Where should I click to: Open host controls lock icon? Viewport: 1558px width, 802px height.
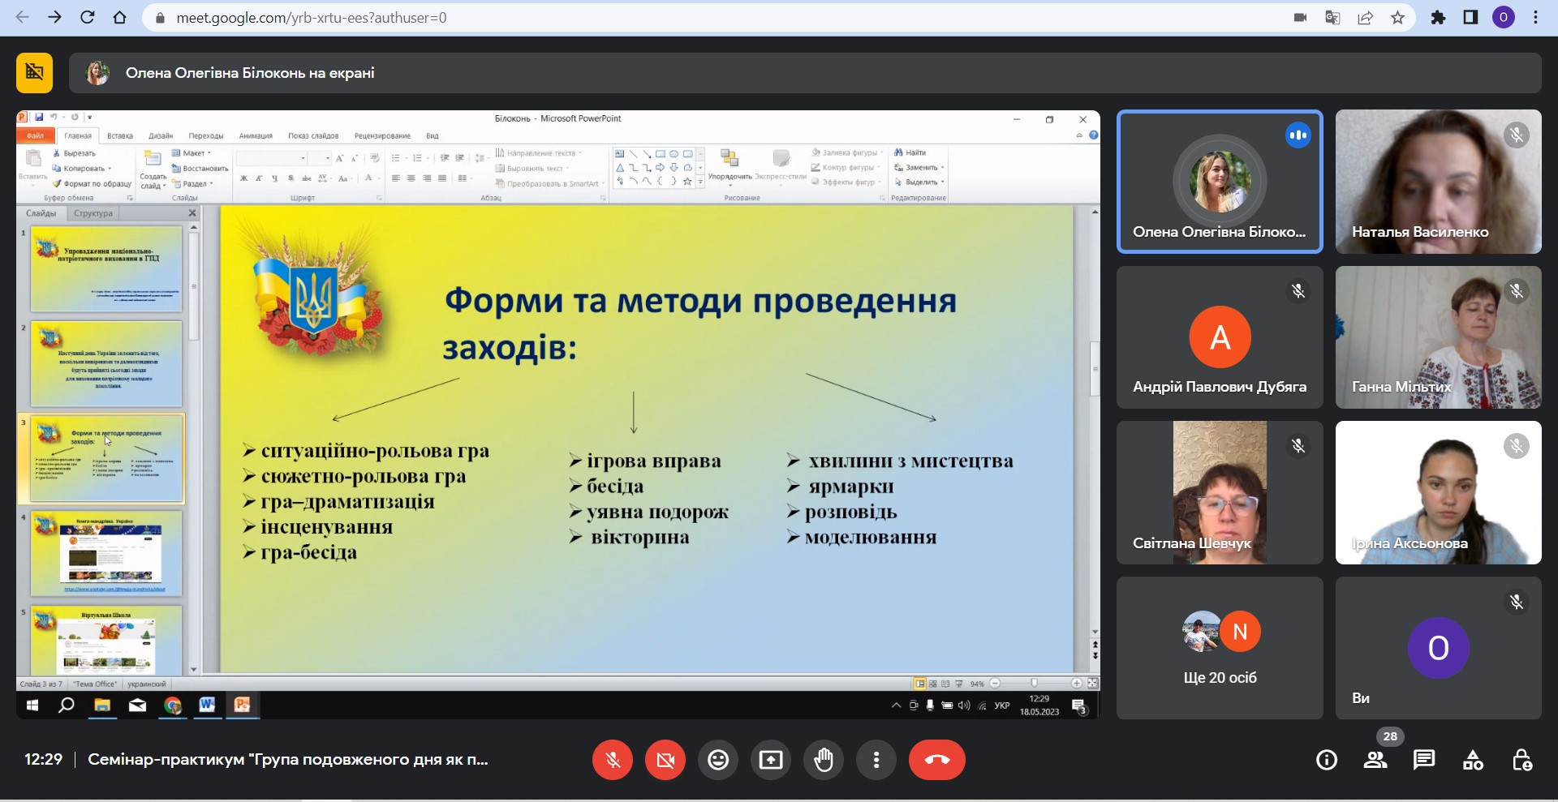coord(1521,760)
